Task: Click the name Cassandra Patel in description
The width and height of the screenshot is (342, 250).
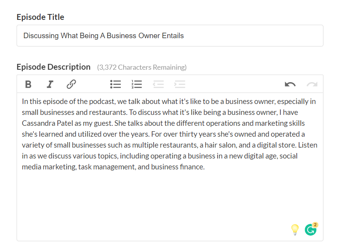Action: click(44, 123)
